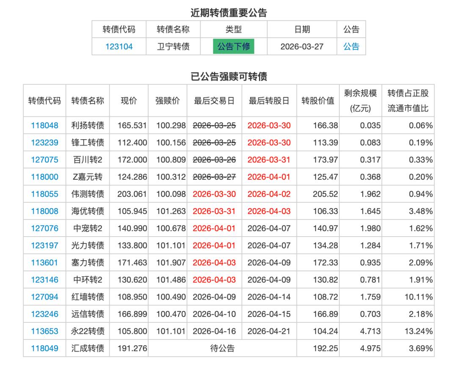This screenshot has height=369, width=457.
Task: Open bond code 123239 link
Action: tap(44, 143)
